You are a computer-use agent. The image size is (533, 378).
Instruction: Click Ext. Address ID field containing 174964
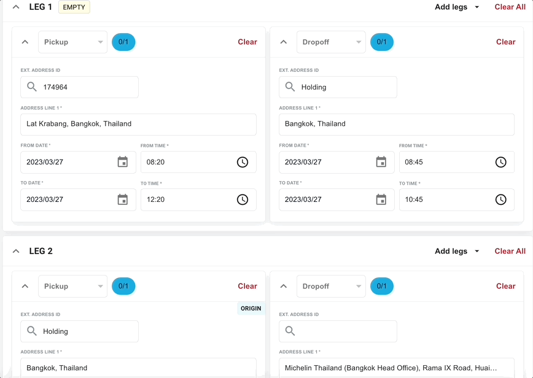80,87
